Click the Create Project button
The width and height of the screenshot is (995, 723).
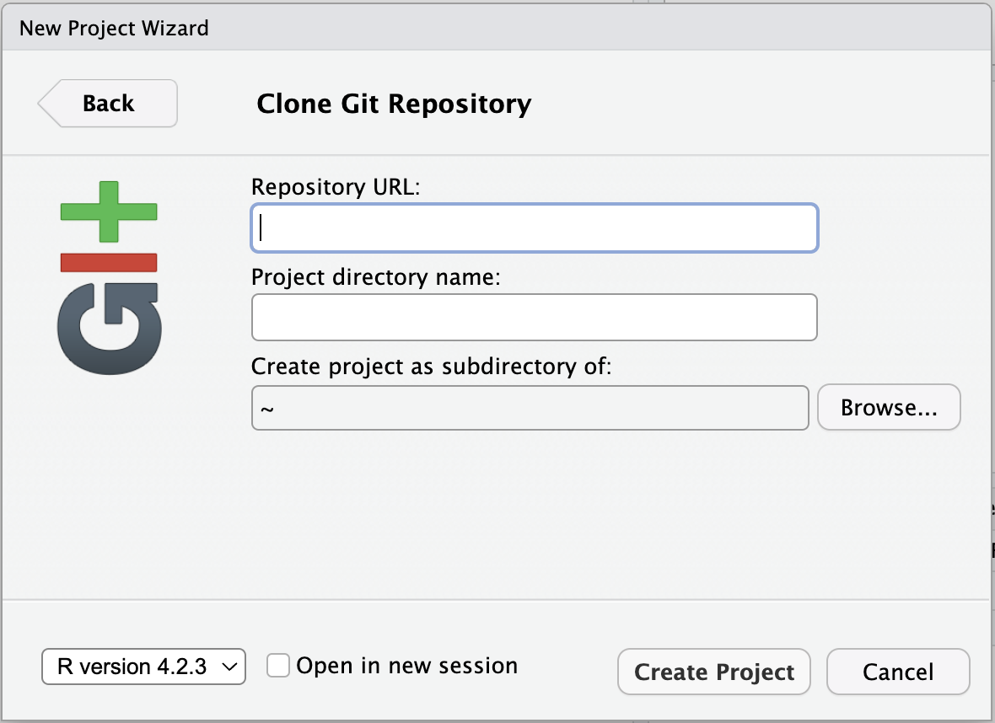(714, 672)
